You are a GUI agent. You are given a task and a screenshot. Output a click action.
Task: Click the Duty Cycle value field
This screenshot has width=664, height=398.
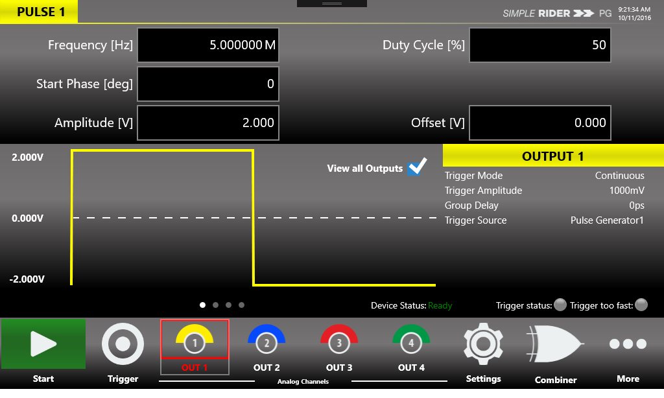pos(539,45)
